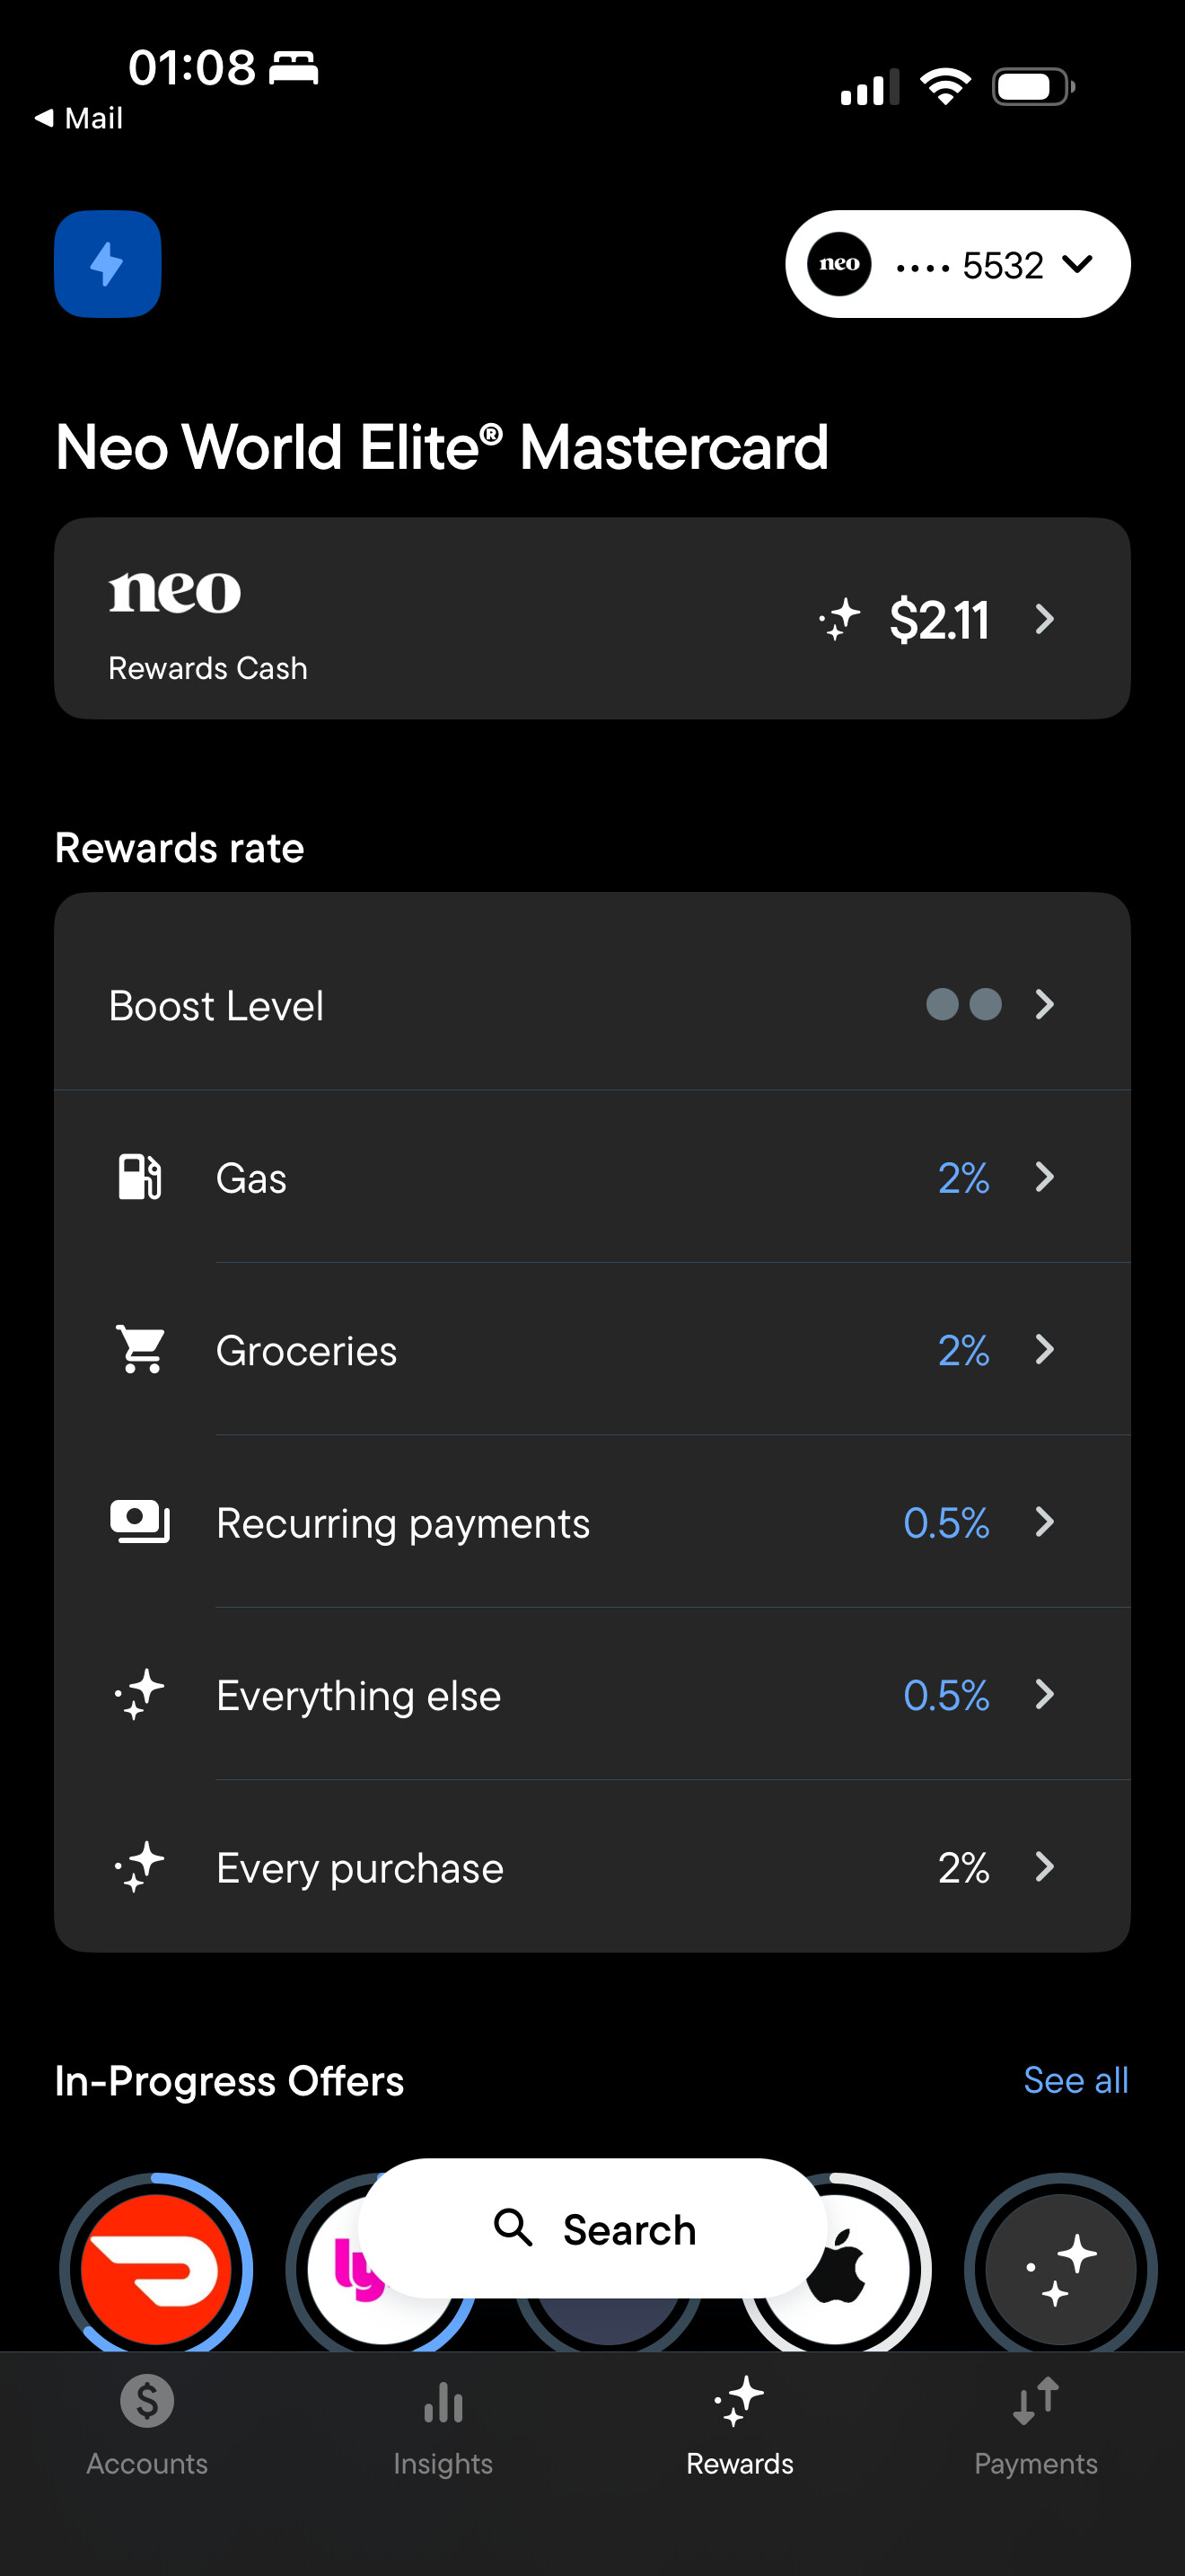Expand the Boost Level details chevron
The image size is (1185, 2576).
(x=1045, y=1004)
